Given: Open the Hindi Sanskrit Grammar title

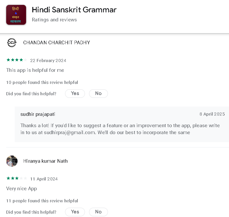Looking at the screenshot, I should pyautogui.click(x=74, y=10).
